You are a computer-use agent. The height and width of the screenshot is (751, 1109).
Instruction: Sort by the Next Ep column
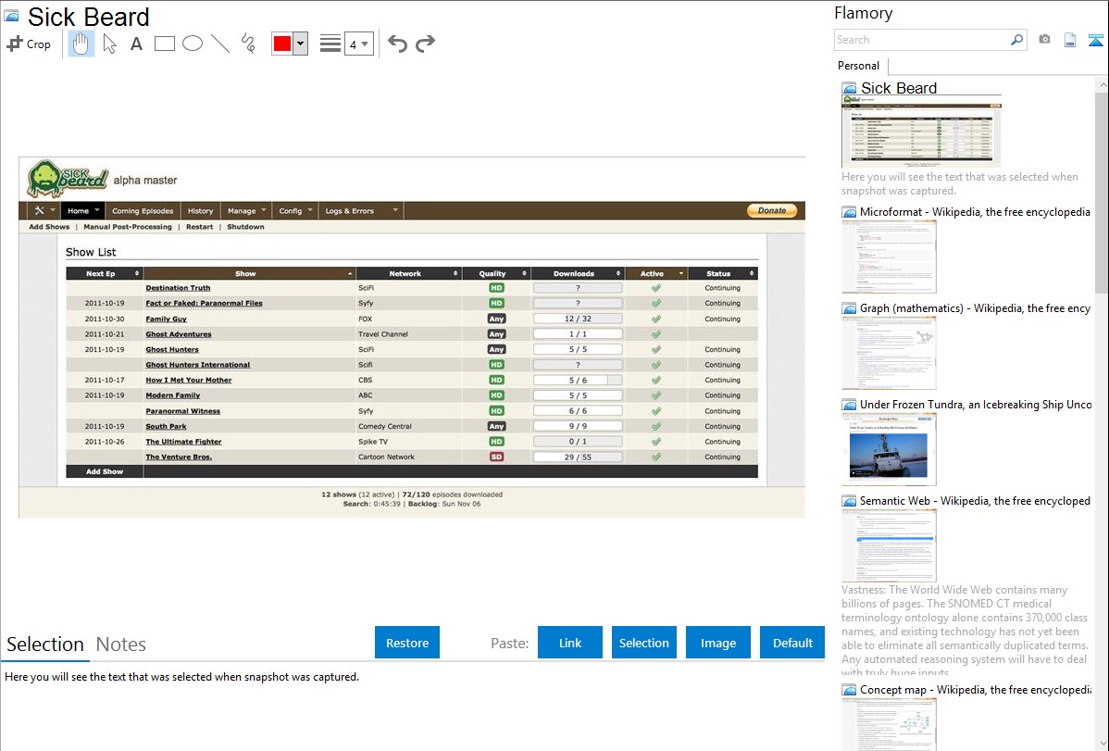coord(105,273)
